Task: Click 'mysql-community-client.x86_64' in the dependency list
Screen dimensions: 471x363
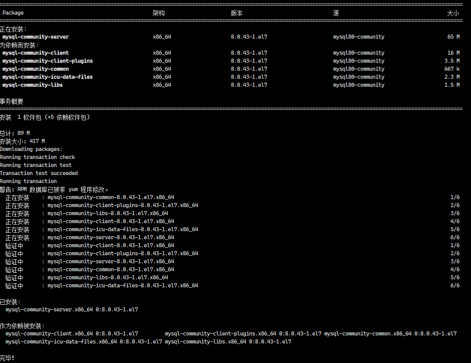Action: pyautogui.click(x=49, y=333)
